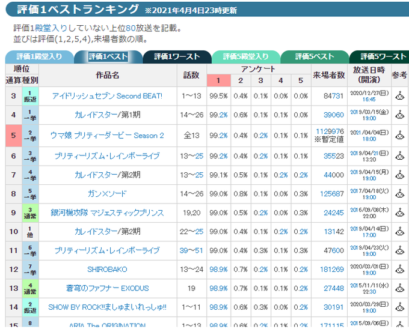Click visitor count 47600
409x332 pixels.
click(x=334, y=250)
